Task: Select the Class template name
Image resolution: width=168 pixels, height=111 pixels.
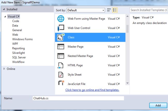Action: click(x=71, y=37)
